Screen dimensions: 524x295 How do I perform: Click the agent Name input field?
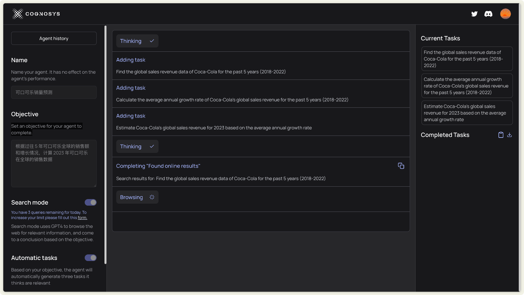click(54, 92)
